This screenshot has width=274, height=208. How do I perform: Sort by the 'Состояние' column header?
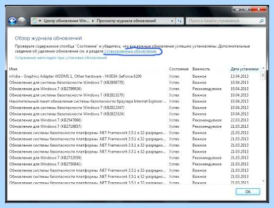pyautogui.click(x=178, y=69)
